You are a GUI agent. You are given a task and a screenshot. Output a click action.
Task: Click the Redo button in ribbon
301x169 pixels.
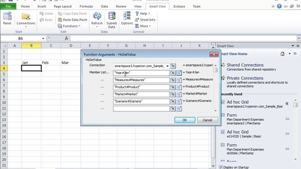point(46,20)
